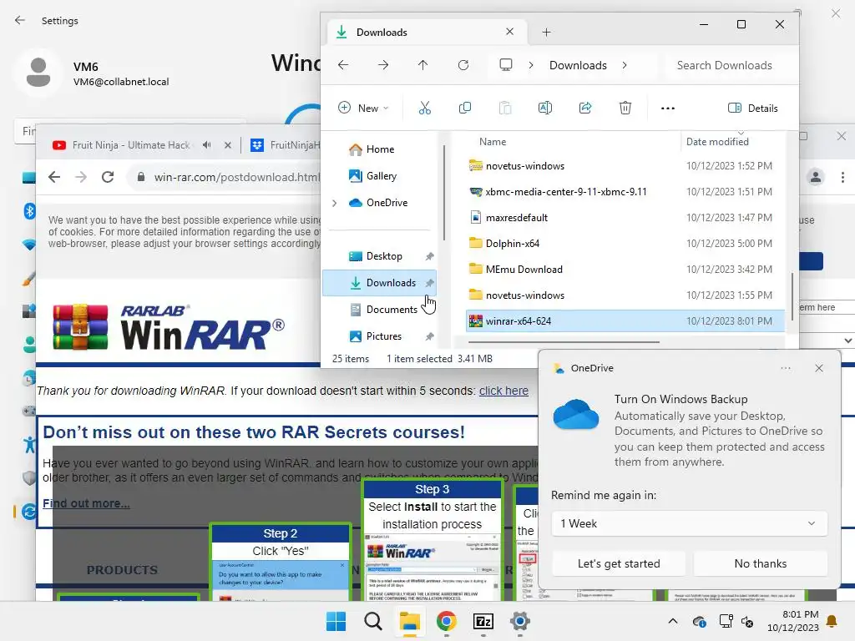Open the See more ellipsis in Explorer toolbar

667,108
